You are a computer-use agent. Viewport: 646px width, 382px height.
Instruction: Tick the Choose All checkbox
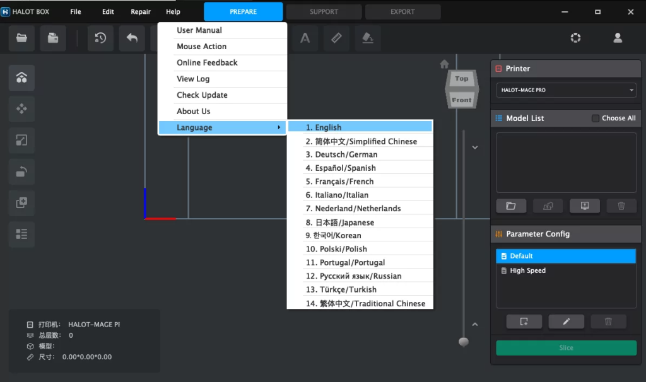click(x=596, y=118)
